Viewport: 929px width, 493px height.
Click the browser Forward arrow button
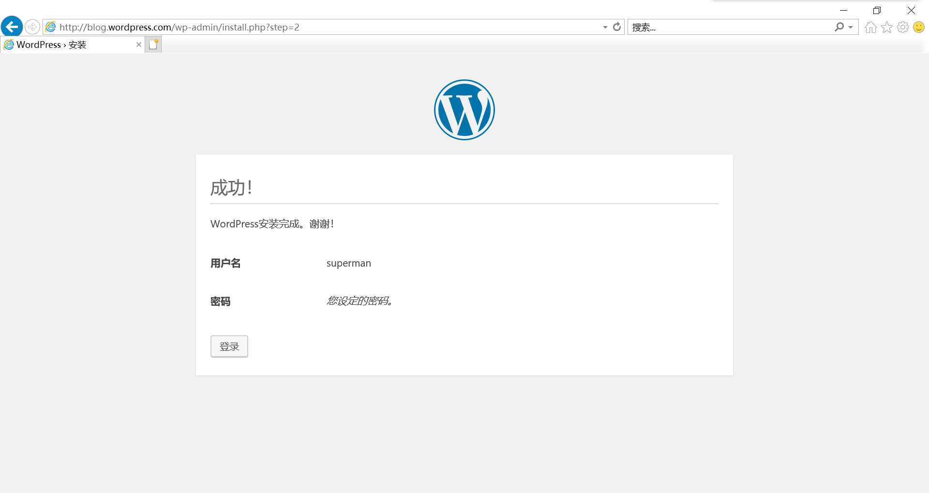pos(32,27)
